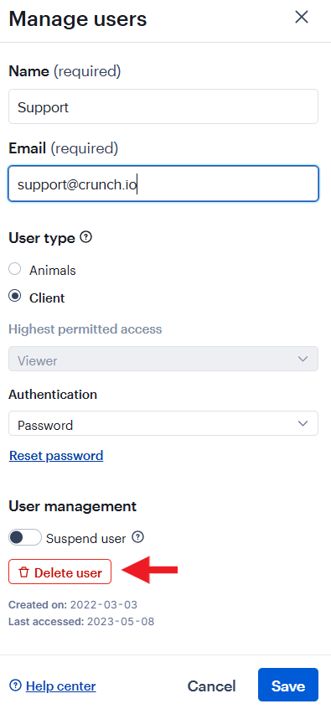Open the Help center link
331x709 pixels.
click(60, 686)
